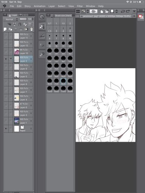145x193 pixels.
Task: Open the Filter menu
Action: (80, 6)
